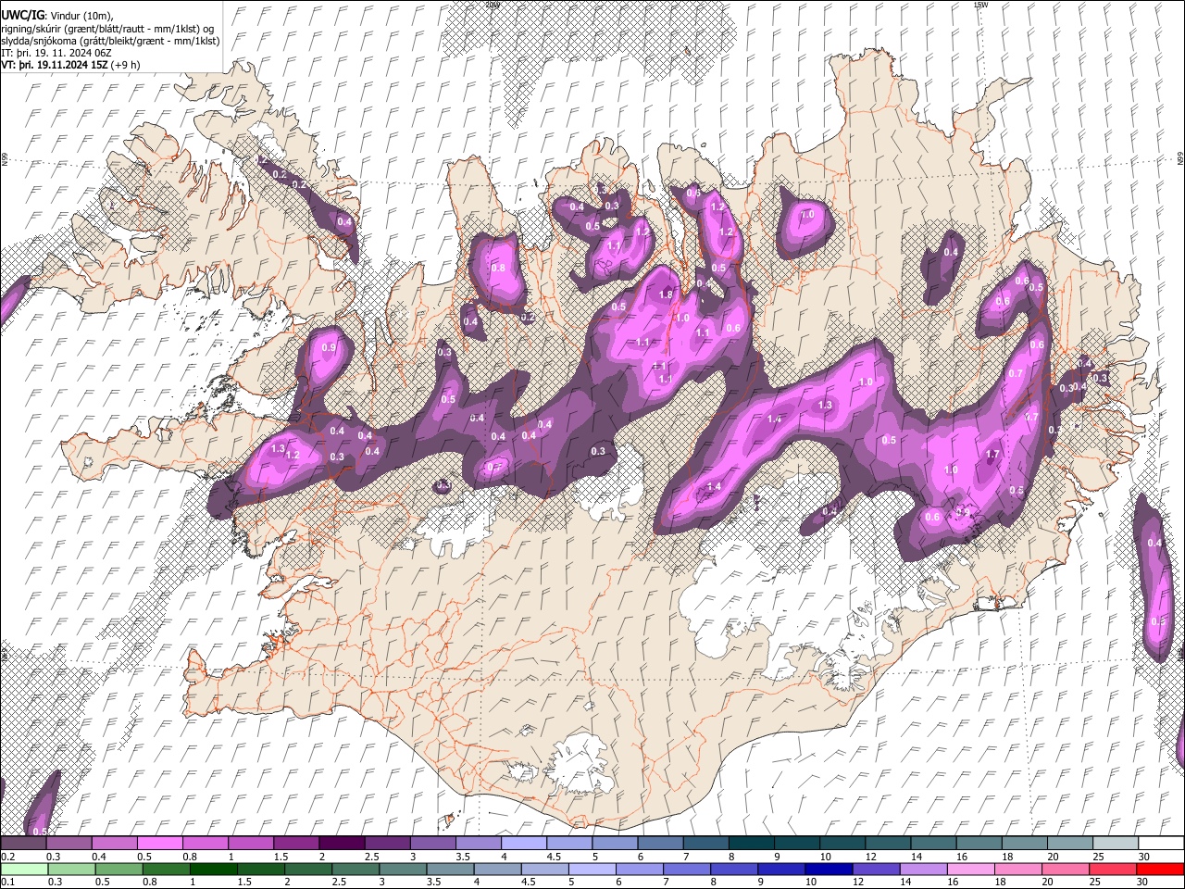This screenshot has height=889, width=1185.
Task: Click the '0.1' label starting the rain scale
Action: [7, 883]
